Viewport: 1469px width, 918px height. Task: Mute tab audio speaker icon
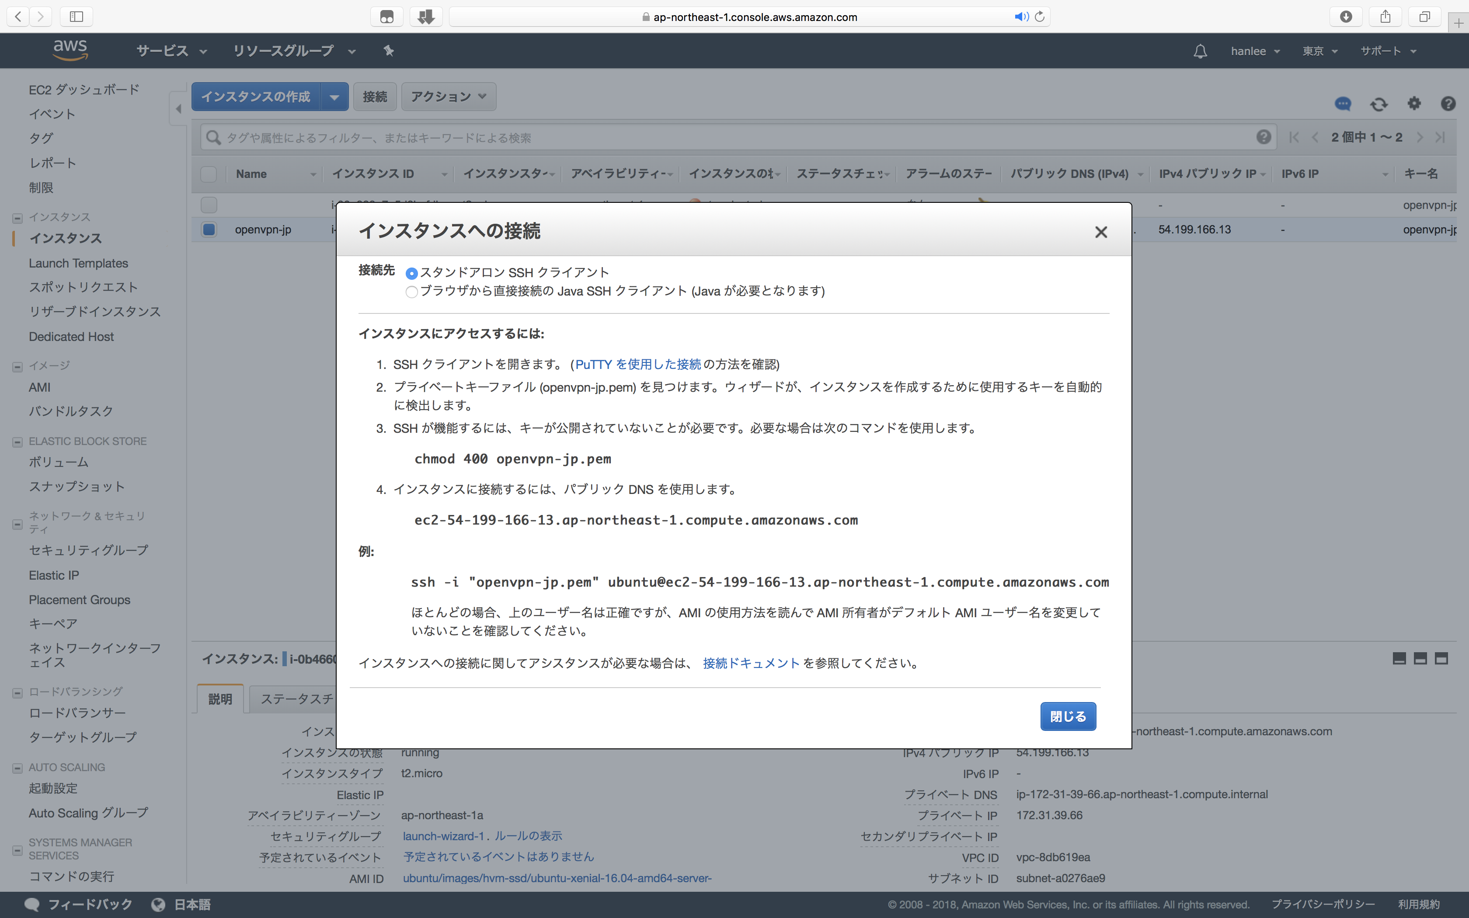(x=1021, y=17)
